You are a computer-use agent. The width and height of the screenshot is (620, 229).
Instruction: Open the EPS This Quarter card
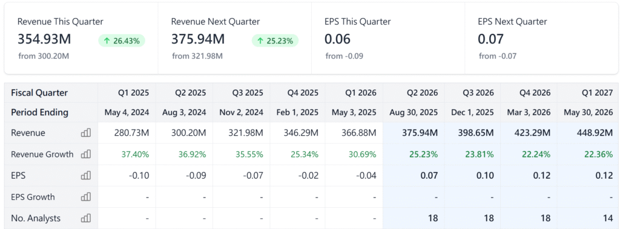(388, 38)
